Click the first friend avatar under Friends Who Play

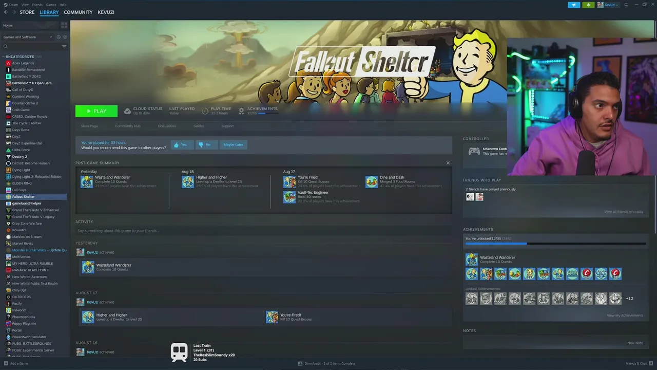pos(470,197)
